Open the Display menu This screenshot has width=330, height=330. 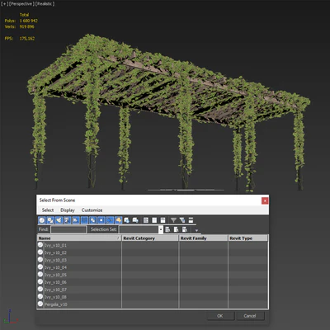pos(68,210)
